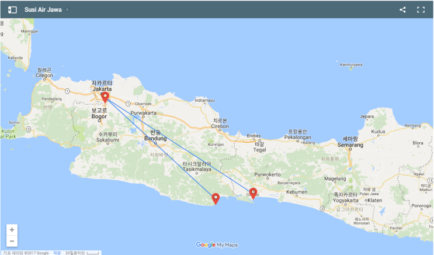The height and width of the screenshot is (255, 434).
Task: Click the map scale bar in footer
Action: coord(93,253)
